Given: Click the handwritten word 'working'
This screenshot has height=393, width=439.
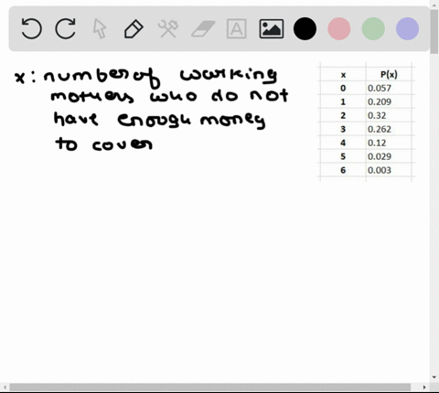Looking at the screenshot, I should click(229, 75).
